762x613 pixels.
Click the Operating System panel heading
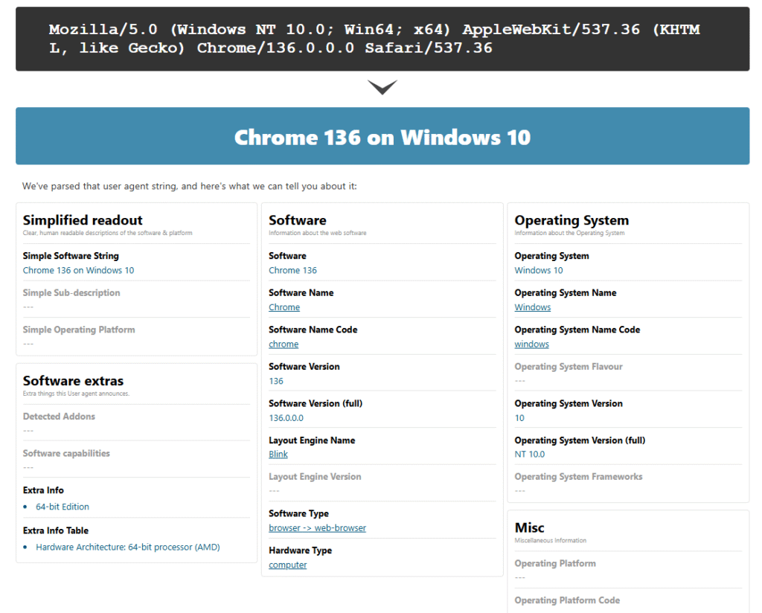[x=571, y=220]
